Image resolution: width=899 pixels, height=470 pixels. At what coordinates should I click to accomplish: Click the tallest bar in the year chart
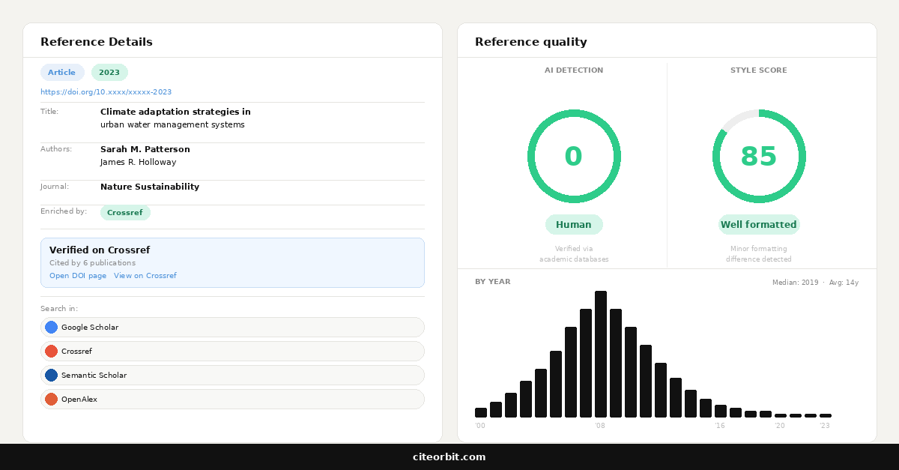click(601, 354)
